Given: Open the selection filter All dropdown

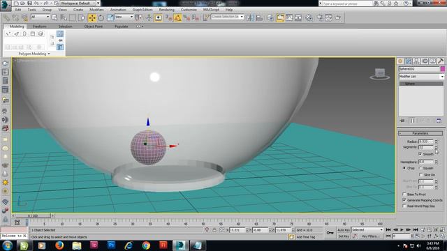Looking at the screenshot, I should coord(40,17).
